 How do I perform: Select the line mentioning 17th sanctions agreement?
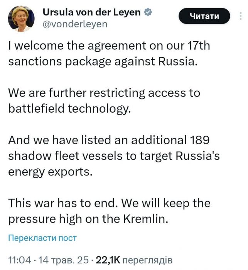[109, 46]
